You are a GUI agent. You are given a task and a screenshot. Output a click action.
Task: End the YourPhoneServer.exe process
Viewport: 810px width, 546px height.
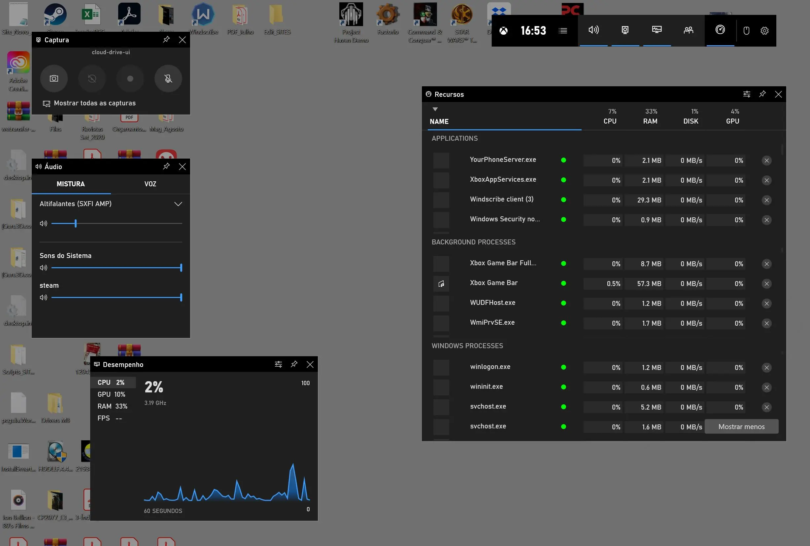(x=766, y=161)
